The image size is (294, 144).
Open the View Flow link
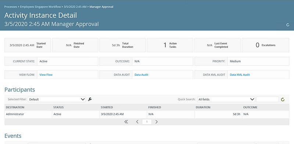[46, 75]
